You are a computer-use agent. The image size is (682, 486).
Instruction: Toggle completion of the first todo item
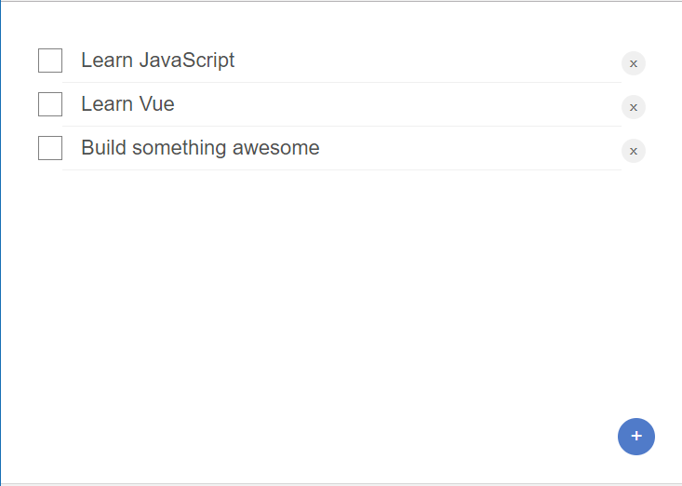point(50,61)
